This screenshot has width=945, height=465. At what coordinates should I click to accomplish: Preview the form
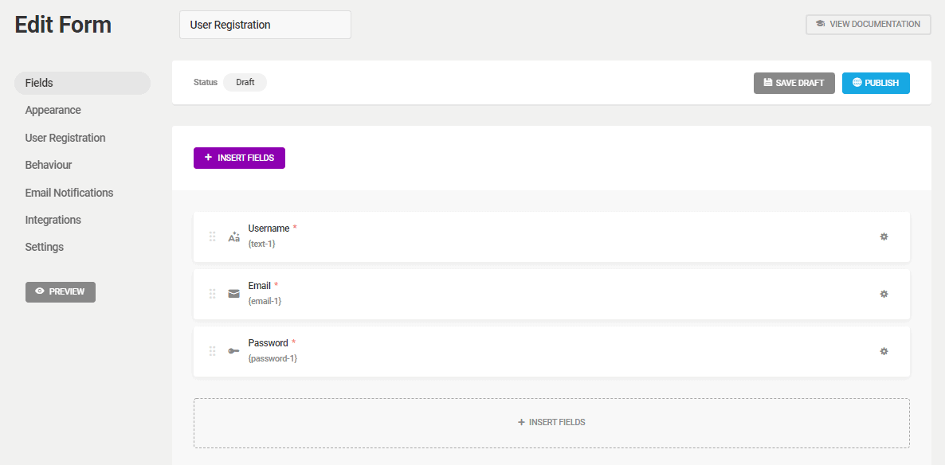(61, 291)
